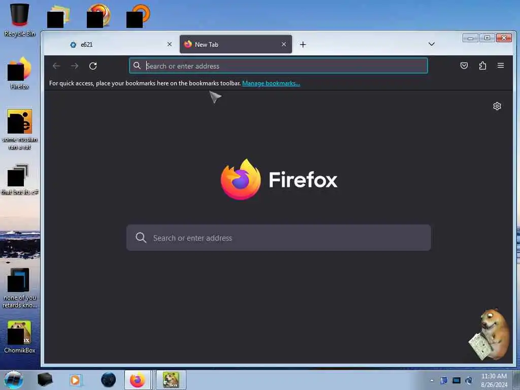520x390 pixels.
Task: Click the monitor tray icon
Action: tap(457, 380)
